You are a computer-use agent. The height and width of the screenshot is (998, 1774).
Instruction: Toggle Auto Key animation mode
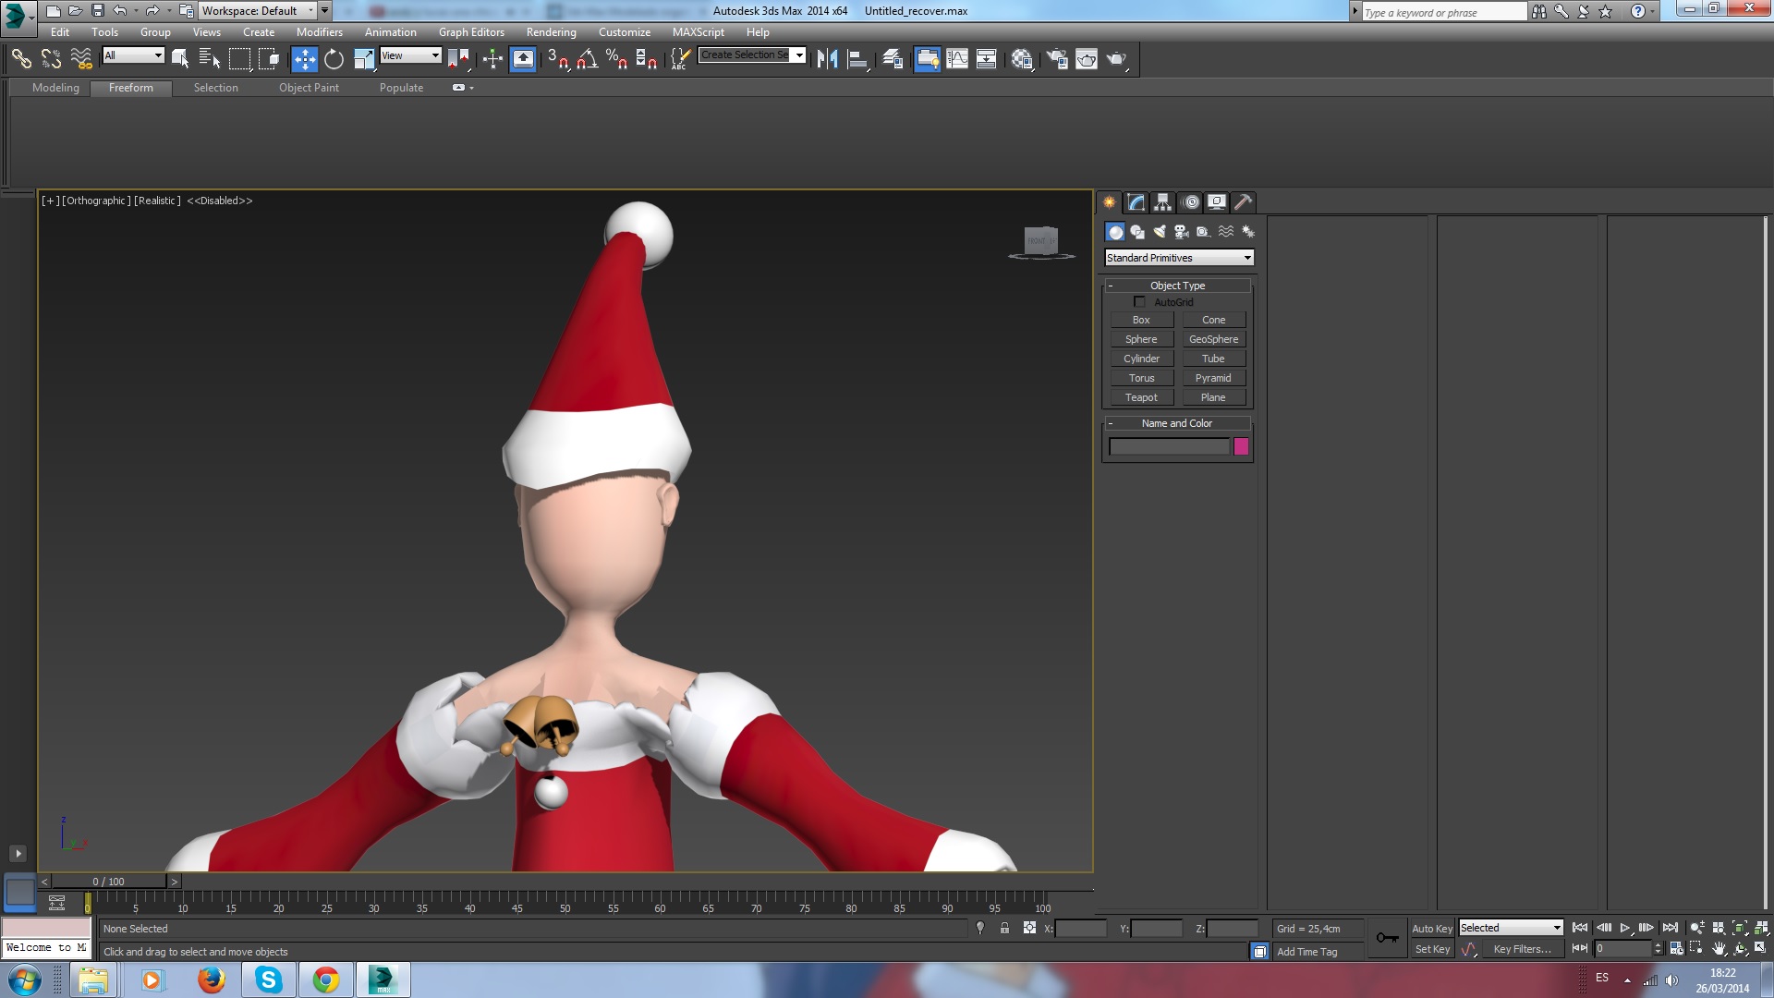[1431, 929]
